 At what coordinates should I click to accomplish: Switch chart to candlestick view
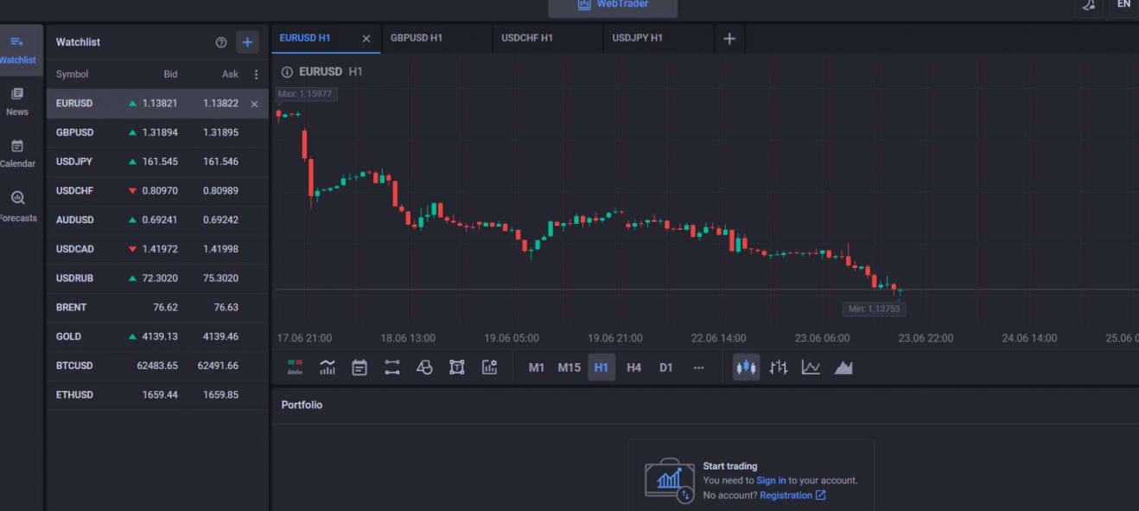click(747, 367)
